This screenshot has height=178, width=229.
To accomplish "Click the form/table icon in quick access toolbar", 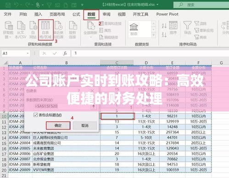I will (x=74, y=5).
